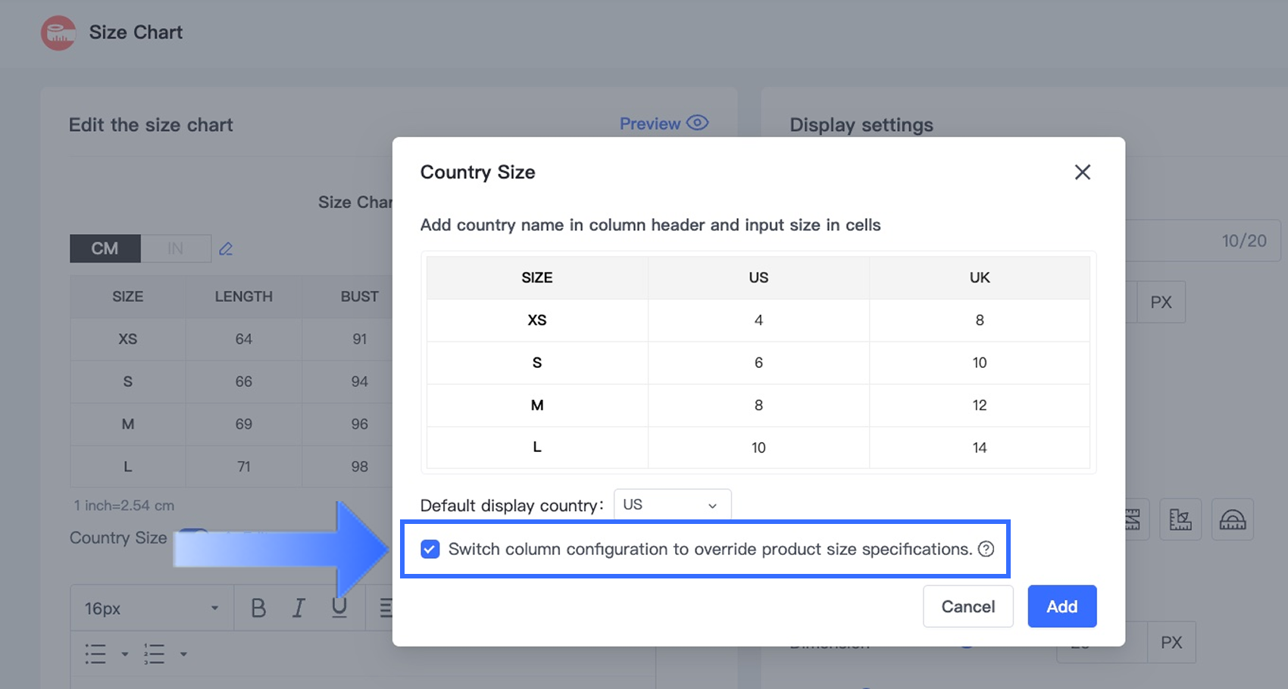Select the UK column header cell
The image size is (1288, 689).
(x=979, y=278)
